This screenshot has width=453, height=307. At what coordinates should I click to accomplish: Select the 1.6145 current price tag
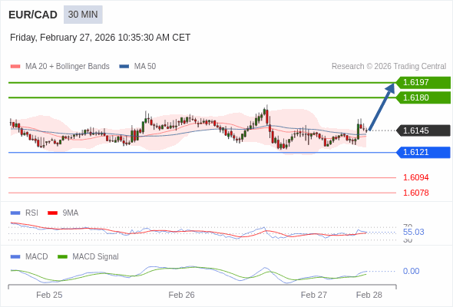423,130
